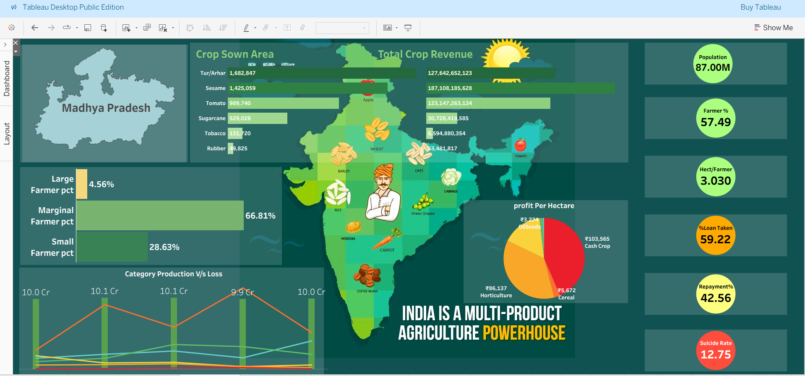Sort ascending using the toolbar icon
Screen dimensions: 805x376
pos(206,28)
